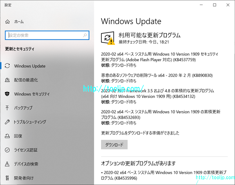Click the オプションの更新プログラムがあります heading
The height and width of the screenshot is (185, 235).
coord(138,163)
